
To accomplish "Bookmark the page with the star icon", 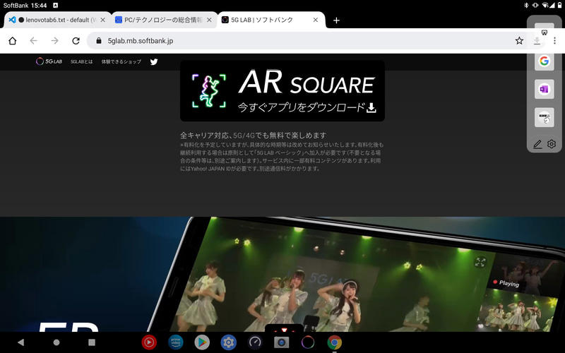I will pyautogui.click(x=519, y=41).
